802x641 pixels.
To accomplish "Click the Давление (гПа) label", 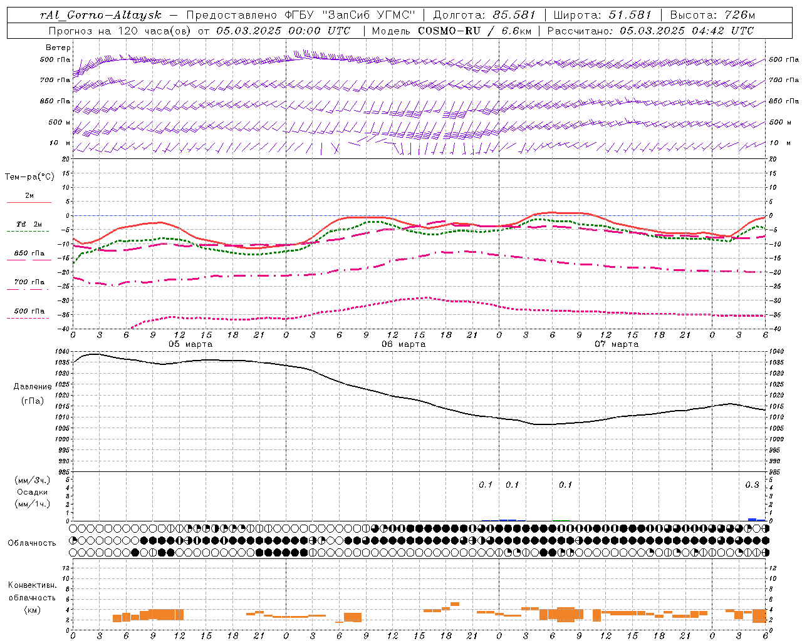I will 32,394.
